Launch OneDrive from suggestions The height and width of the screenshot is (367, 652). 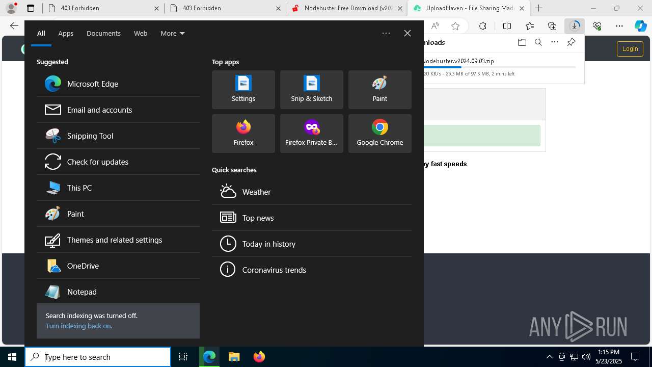click(118, 266)
